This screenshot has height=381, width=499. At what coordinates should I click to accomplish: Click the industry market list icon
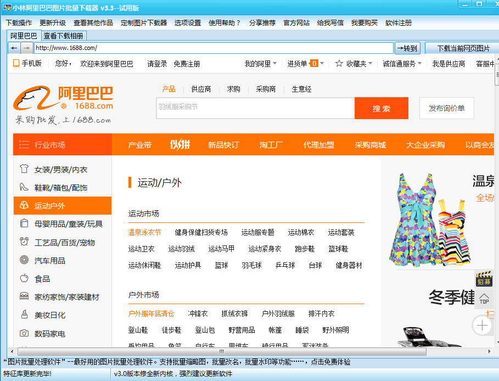point(24,145)
